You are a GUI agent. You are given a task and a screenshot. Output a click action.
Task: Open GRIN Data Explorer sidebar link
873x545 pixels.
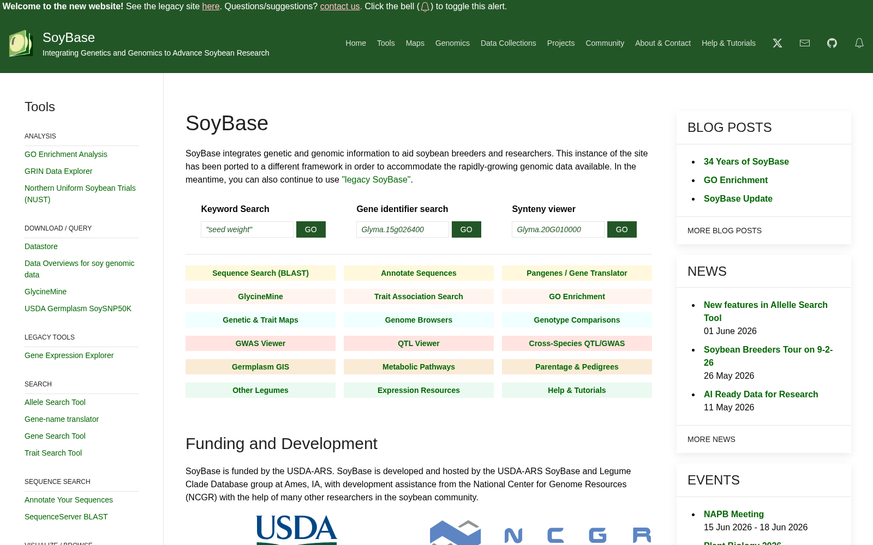[x=58, y=171]
